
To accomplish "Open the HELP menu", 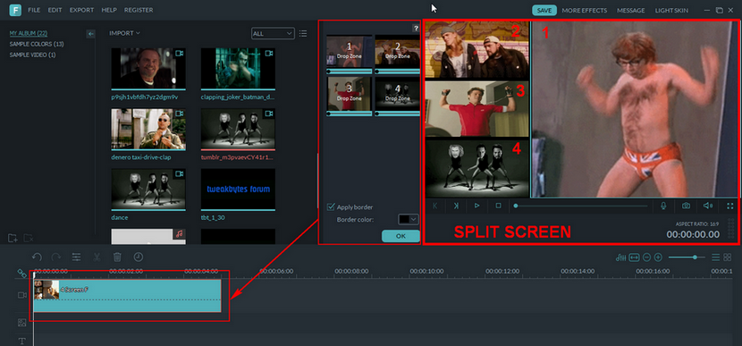I will pyautogui.click(x=109, y=10).
